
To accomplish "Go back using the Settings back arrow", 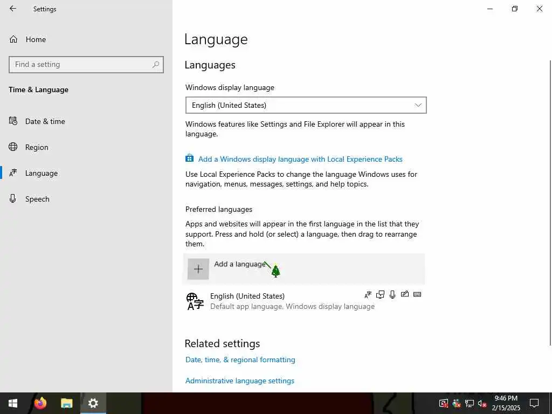I will click(x=13, y=9).
